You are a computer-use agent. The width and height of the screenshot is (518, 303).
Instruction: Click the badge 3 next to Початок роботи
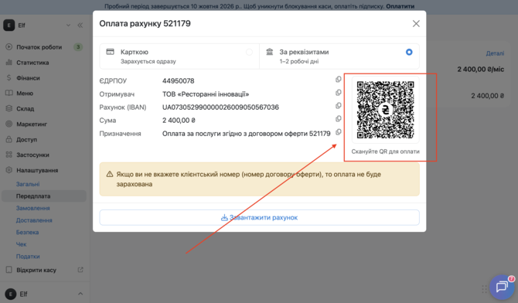78,47
